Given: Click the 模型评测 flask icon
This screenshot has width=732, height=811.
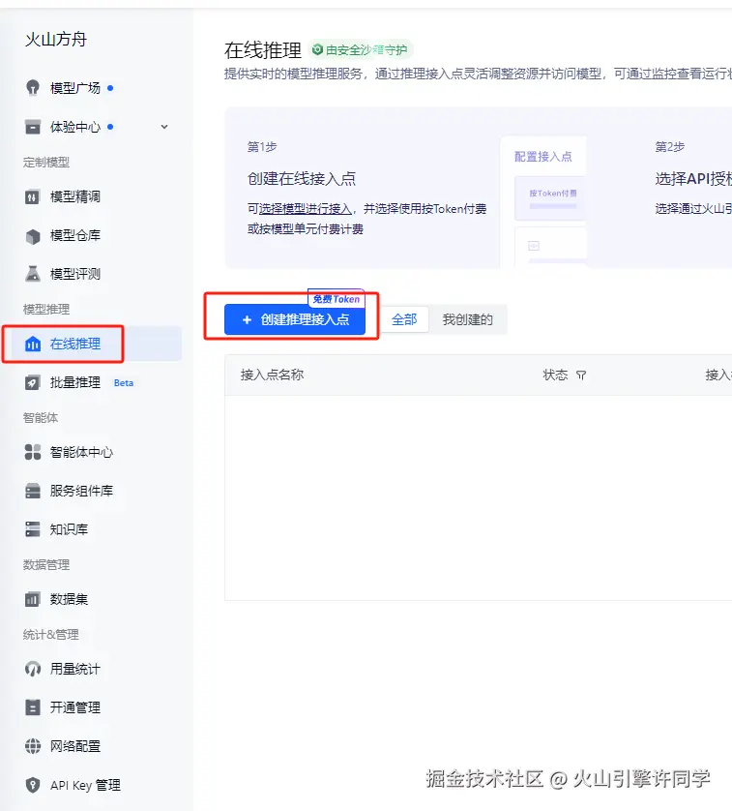Looking at the screenshot, I should pos(33,274).
